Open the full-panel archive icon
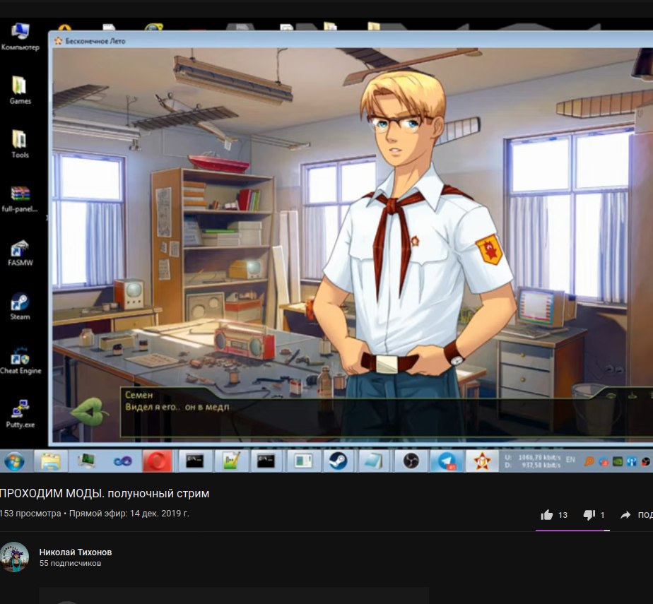Image resolution: width=653 pixels, height=604 pixels. click(x=20, y=199)
